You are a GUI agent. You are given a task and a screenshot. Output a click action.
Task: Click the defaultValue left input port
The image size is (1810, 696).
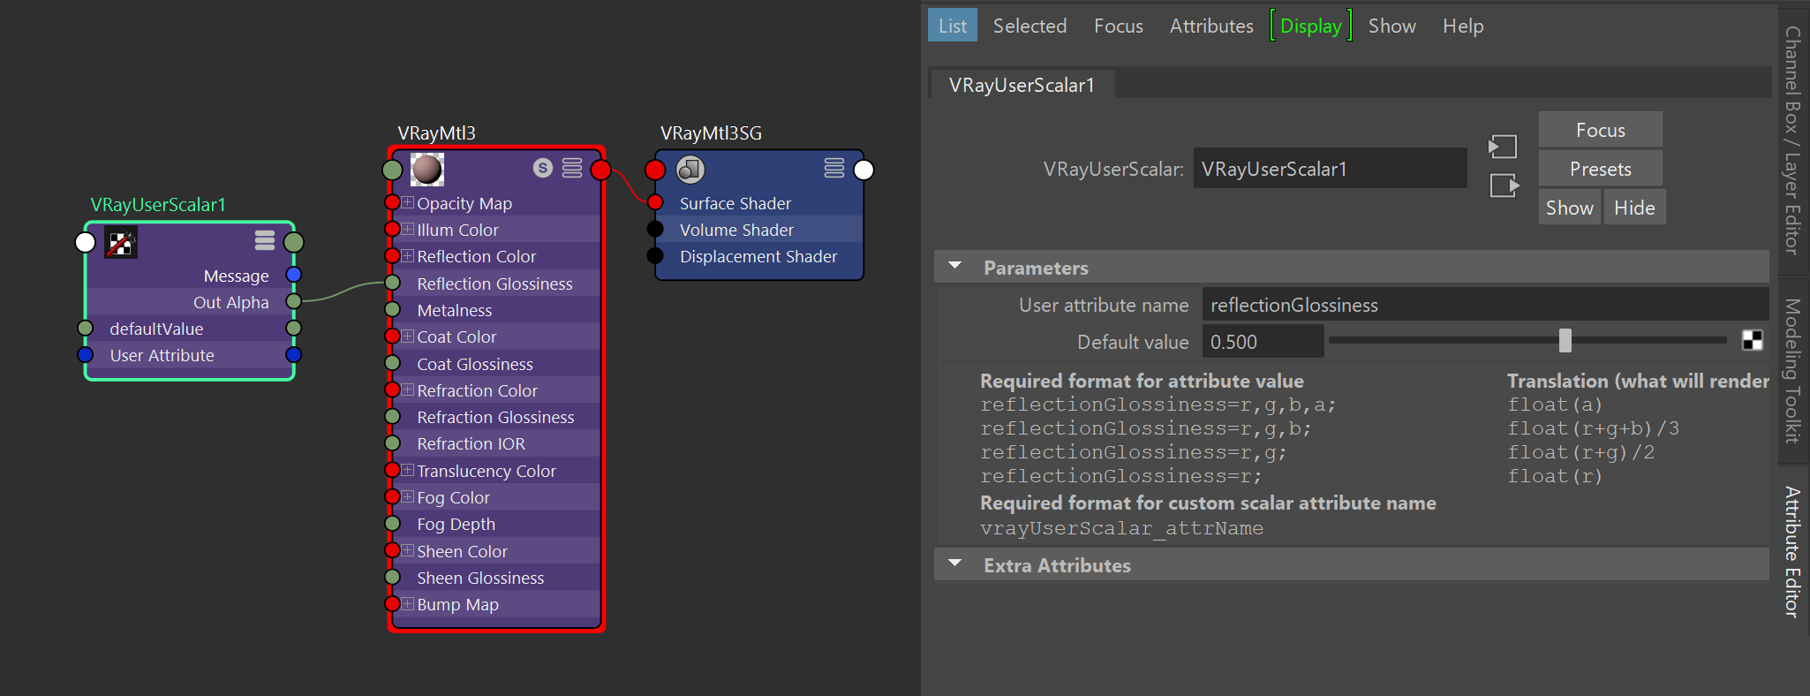pyautogui.click(x=86, y=329)
